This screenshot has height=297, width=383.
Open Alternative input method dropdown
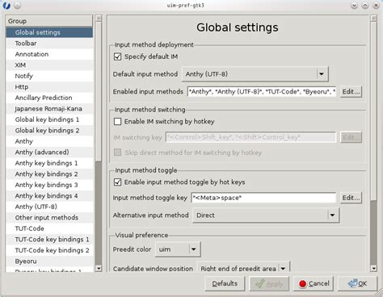click(x=266, y=215)
